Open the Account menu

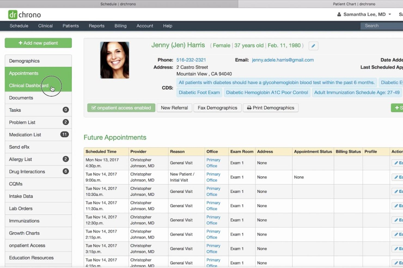pos(145,26)
